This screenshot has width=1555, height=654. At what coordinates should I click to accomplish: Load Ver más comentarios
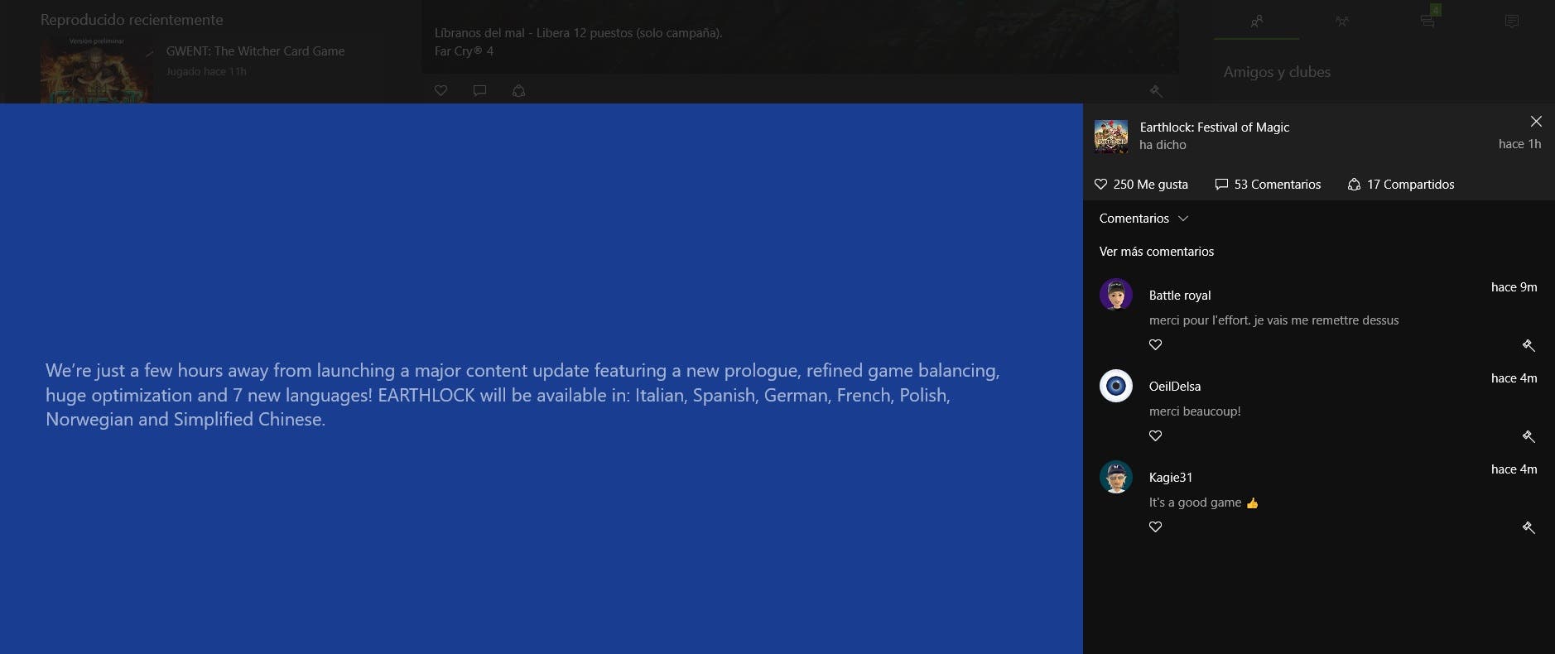coord(1157,252)
